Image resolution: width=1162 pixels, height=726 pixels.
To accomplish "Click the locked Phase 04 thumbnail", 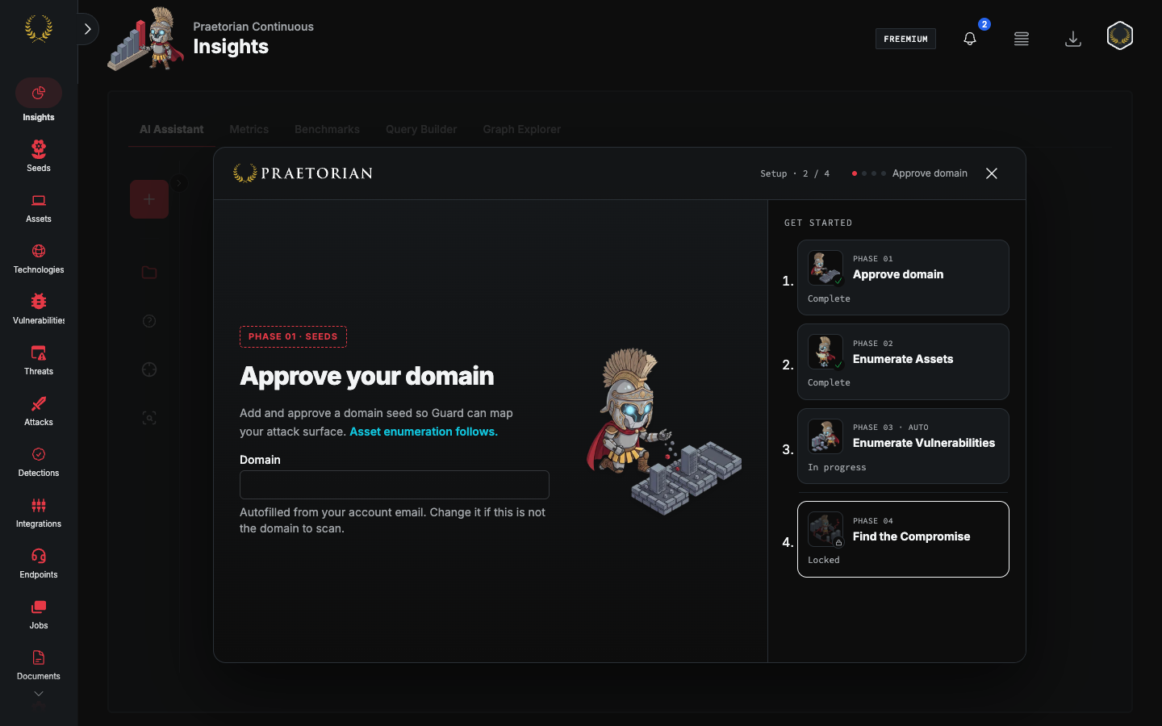I will 826,529.
